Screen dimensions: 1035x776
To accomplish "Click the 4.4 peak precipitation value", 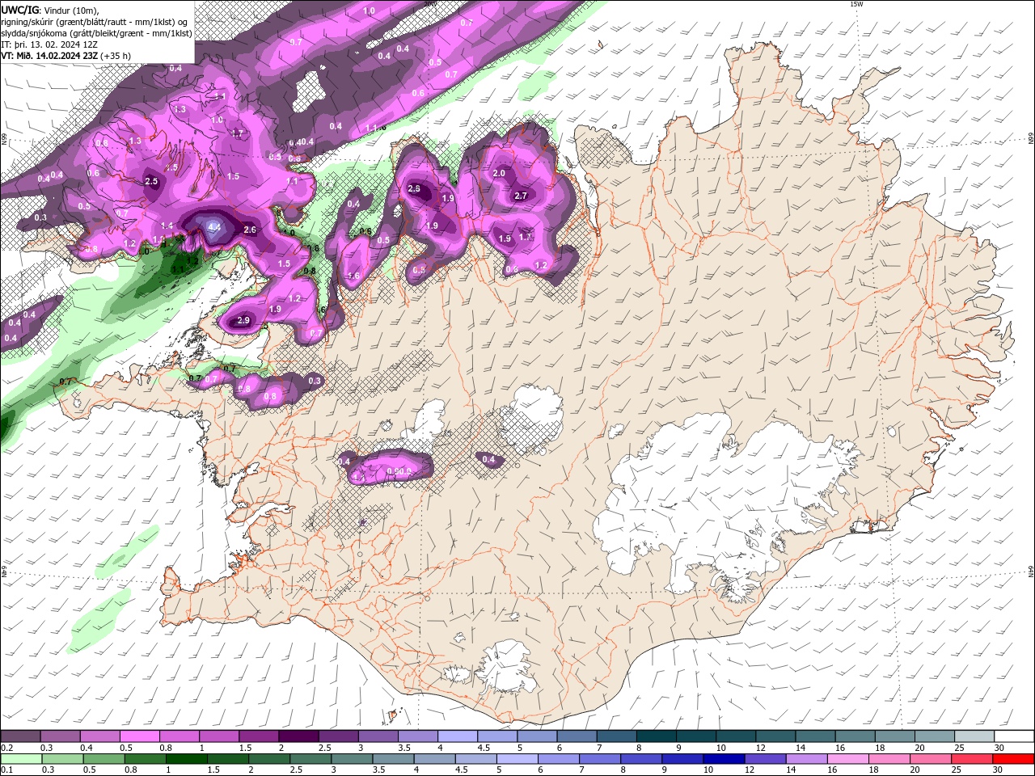I will coord(214,228).
